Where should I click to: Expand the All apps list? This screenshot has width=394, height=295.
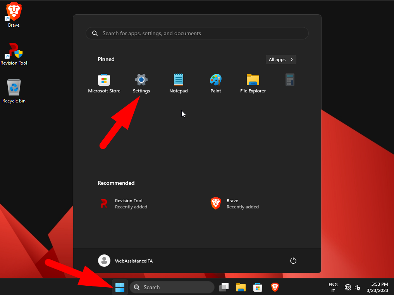click(x=281, y=60)
